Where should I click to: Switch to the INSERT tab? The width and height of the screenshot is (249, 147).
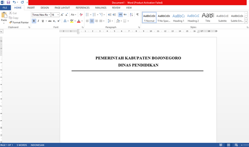(x=31, y=8)
